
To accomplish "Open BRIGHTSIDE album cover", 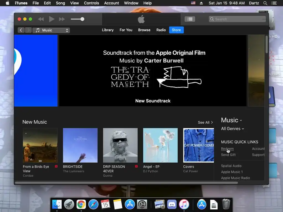I will (x=80, y=145).
